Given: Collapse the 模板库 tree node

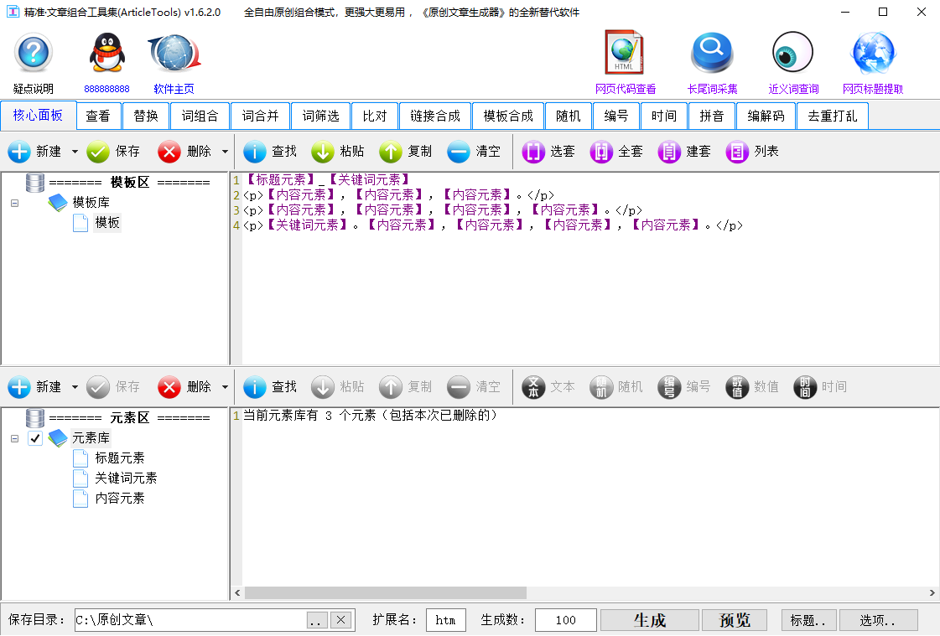Looking at the screenshot, I should pyautogui.click(x=15, y=203).
